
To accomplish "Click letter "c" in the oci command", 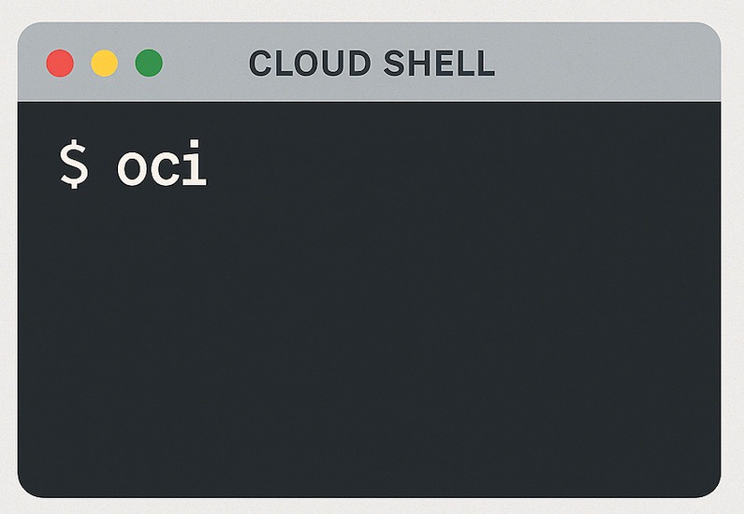I will click(165, 169).
